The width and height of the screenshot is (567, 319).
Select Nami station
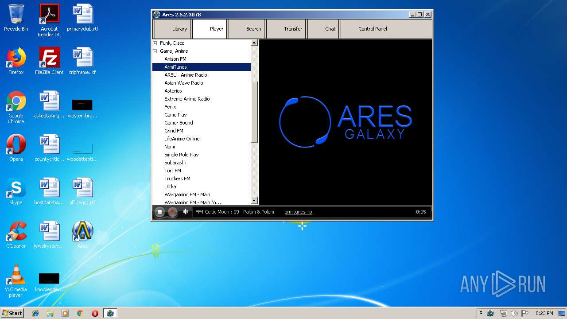coord(170,147)
